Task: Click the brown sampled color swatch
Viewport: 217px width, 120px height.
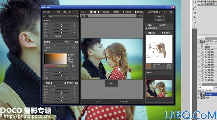Action: click(149, 66)
